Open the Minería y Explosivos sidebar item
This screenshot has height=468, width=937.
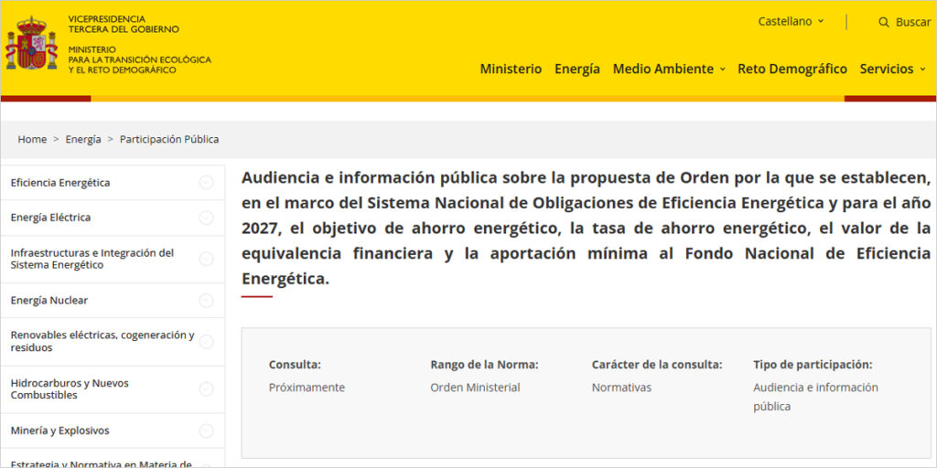[x=59, y=431]
